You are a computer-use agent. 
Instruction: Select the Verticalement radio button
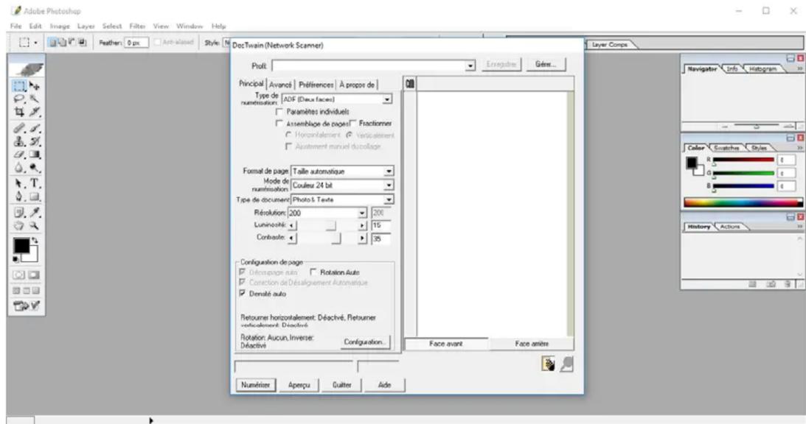click(x=349, y=135)
